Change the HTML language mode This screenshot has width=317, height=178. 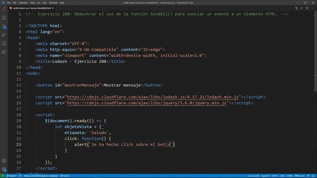click(289, 176)
